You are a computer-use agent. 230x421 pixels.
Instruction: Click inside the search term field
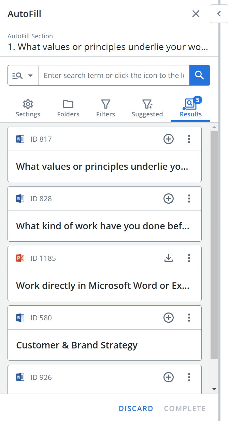coord(114,75)
